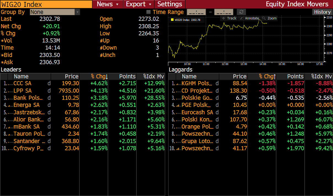Click the History button
This screenshot has height=196, width=333.
(x=322, y=12)
